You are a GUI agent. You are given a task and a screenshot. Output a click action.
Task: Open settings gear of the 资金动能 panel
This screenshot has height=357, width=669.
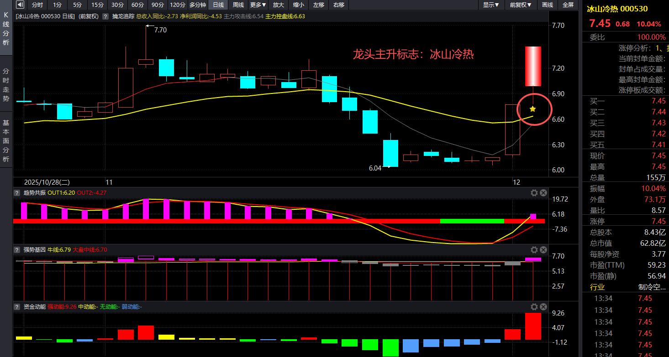[x=534, y=307]
